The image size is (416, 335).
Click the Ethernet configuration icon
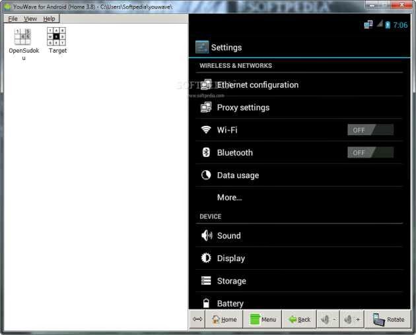click(x=206, y=84)
